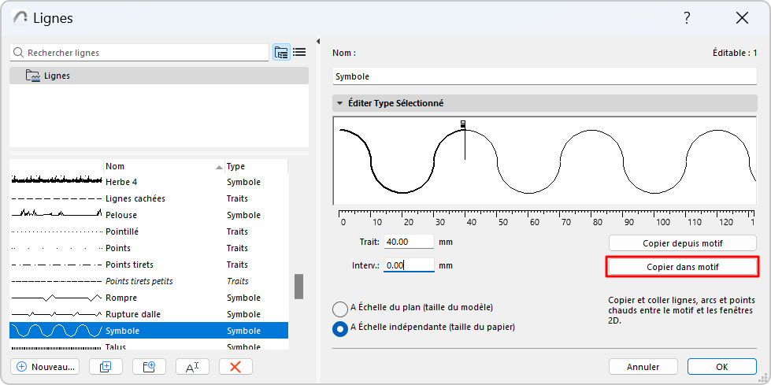Image resolution: width=771 pixels, height=385 pixels.
Task: Select 'Lignes cachées' line in list
Action: (135, 198)
